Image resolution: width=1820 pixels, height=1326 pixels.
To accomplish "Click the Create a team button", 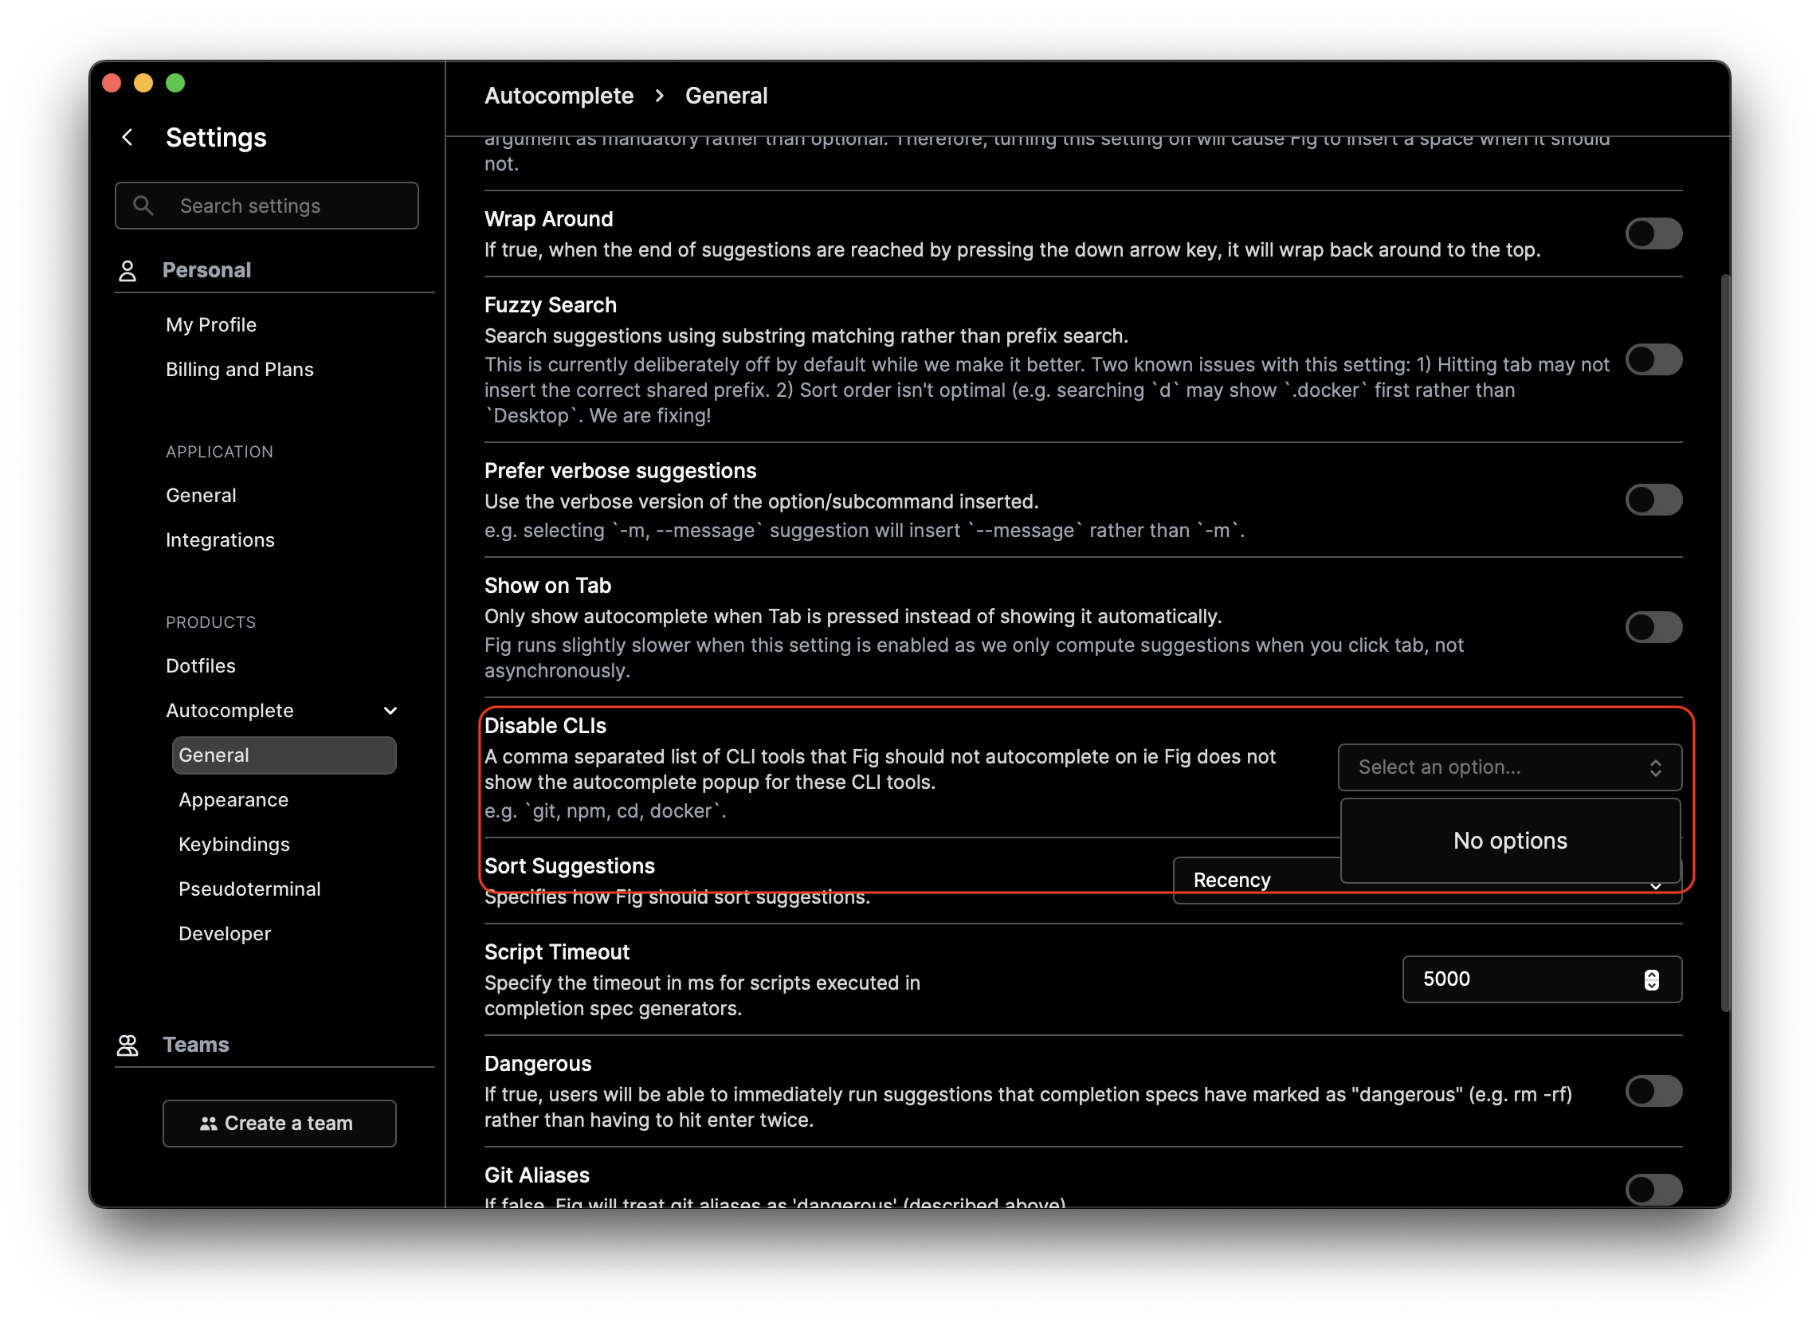I will tap(279, 1123).
